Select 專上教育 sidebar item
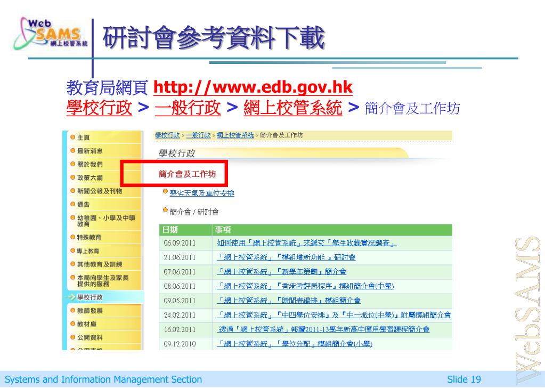545x388 pixels. (88, 250)
